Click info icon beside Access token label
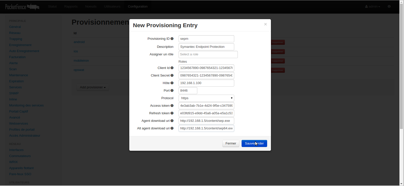Viewport: 404px width, 186px height. (x=172, y=106)
